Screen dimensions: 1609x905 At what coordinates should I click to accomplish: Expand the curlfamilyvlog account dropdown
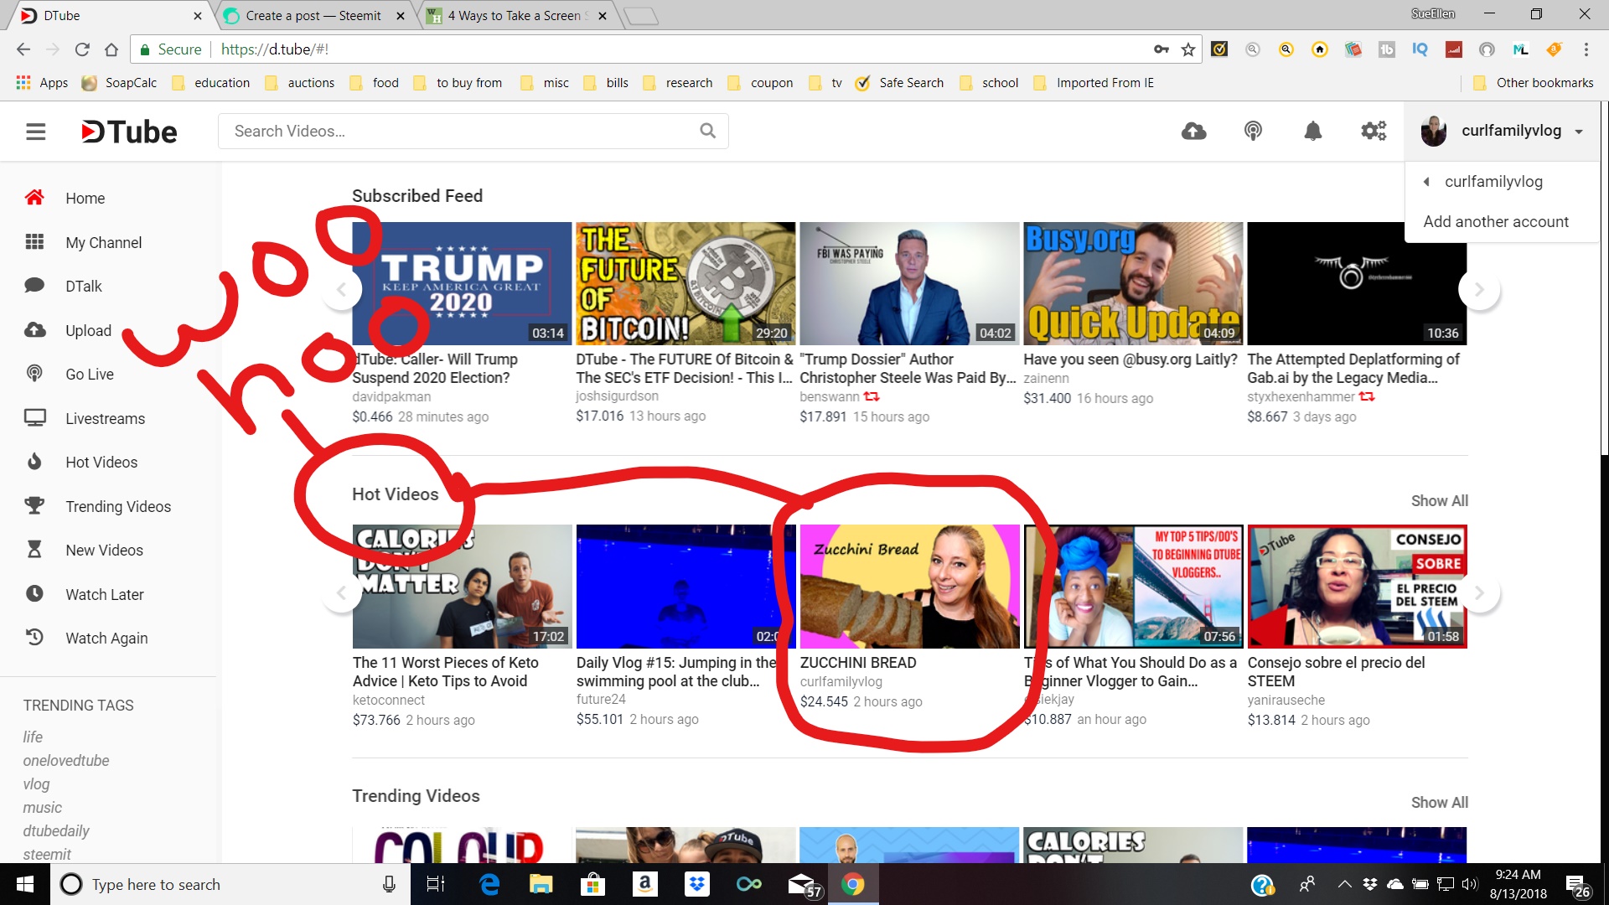[1579, 132]
